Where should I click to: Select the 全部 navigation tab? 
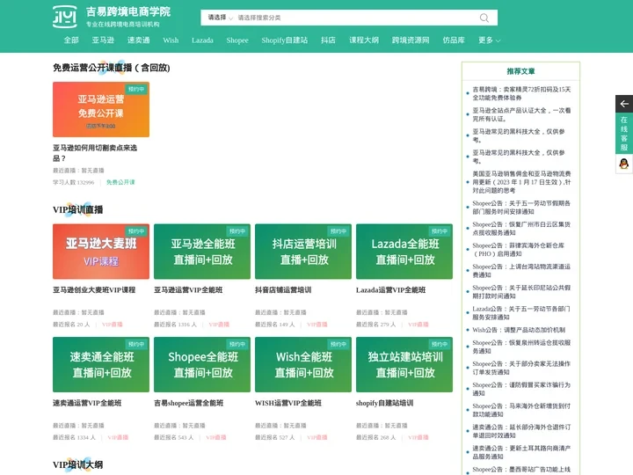pyautogui.click(x=71, y=40)
